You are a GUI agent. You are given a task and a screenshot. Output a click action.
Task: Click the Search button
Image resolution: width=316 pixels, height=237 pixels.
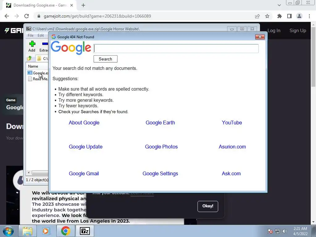coord(106,59)
